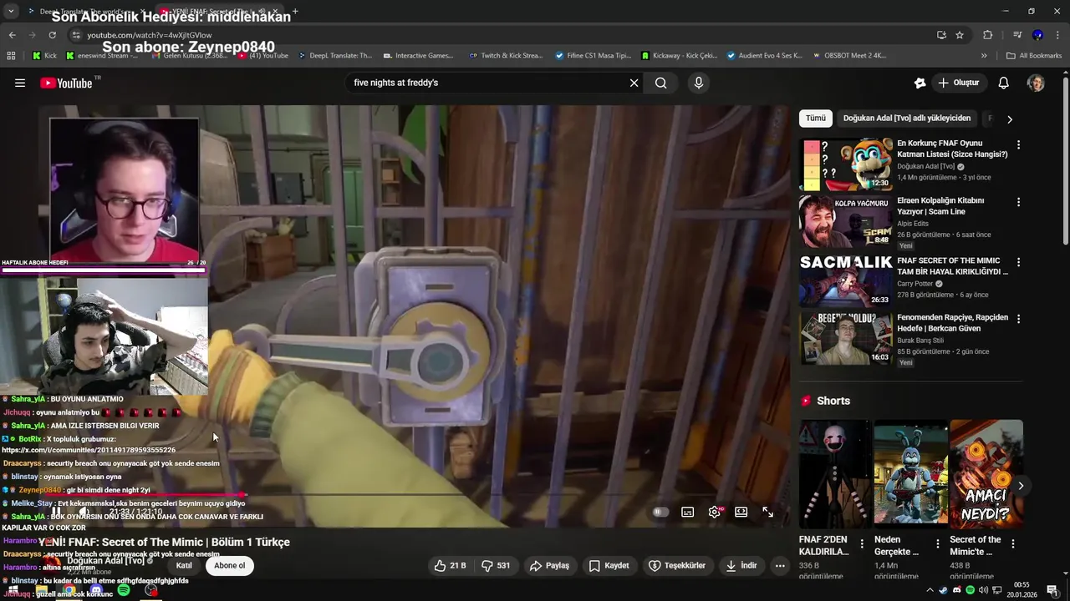The image size is (1070, 601).
Task: Select the Tümü filter chip
Action: coord(815,119)
